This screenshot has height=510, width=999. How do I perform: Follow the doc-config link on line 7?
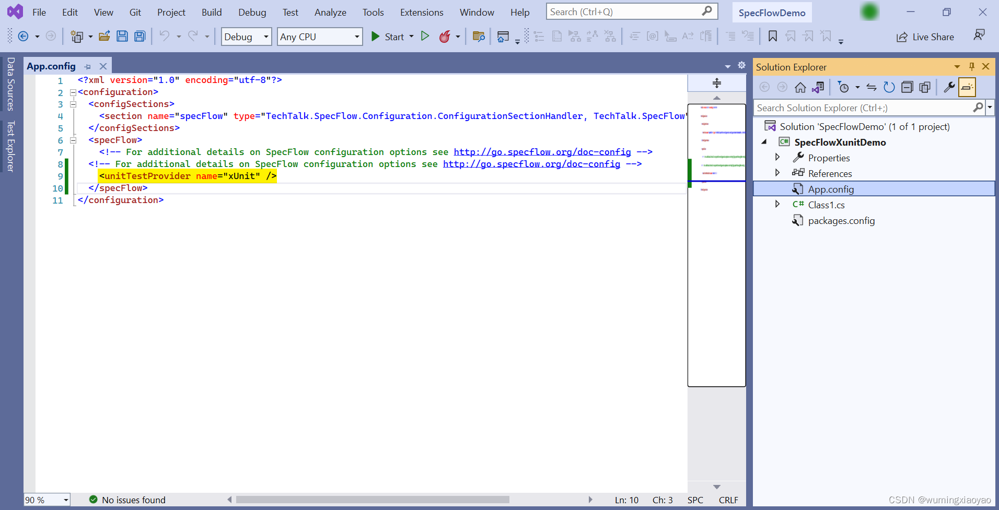[x=542, y=152]
